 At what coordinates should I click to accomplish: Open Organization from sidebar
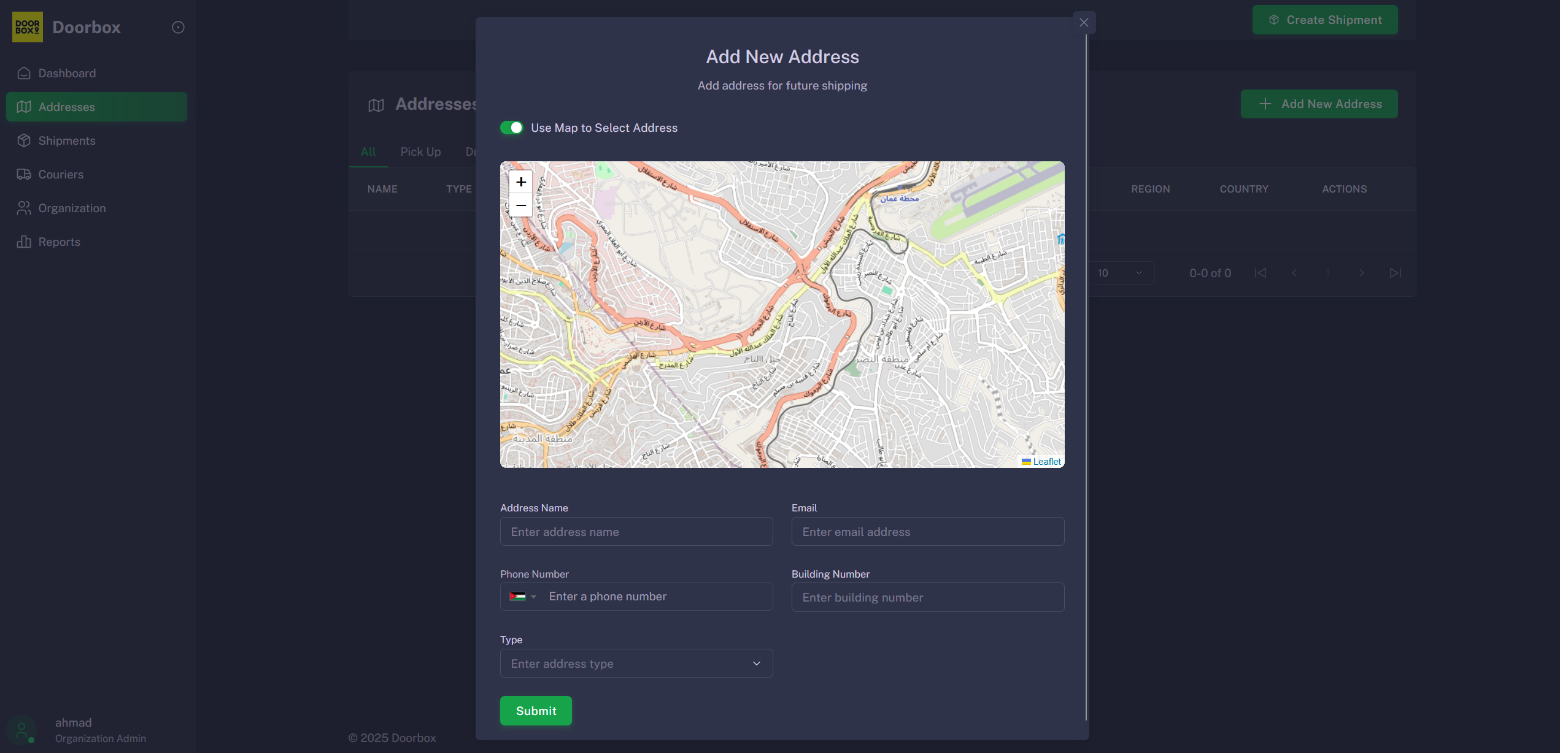pyautogui.click(x=72, y=208)
